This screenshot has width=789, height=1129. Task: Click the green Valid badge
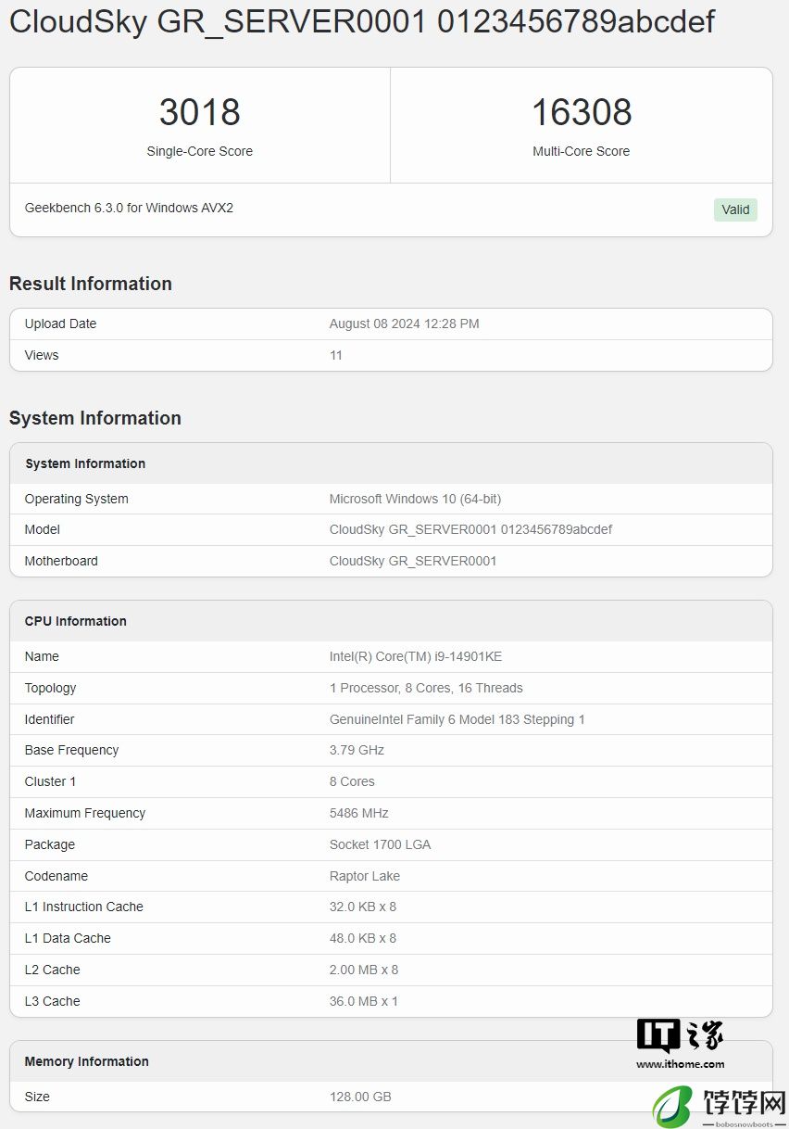(x=735, y=209)
